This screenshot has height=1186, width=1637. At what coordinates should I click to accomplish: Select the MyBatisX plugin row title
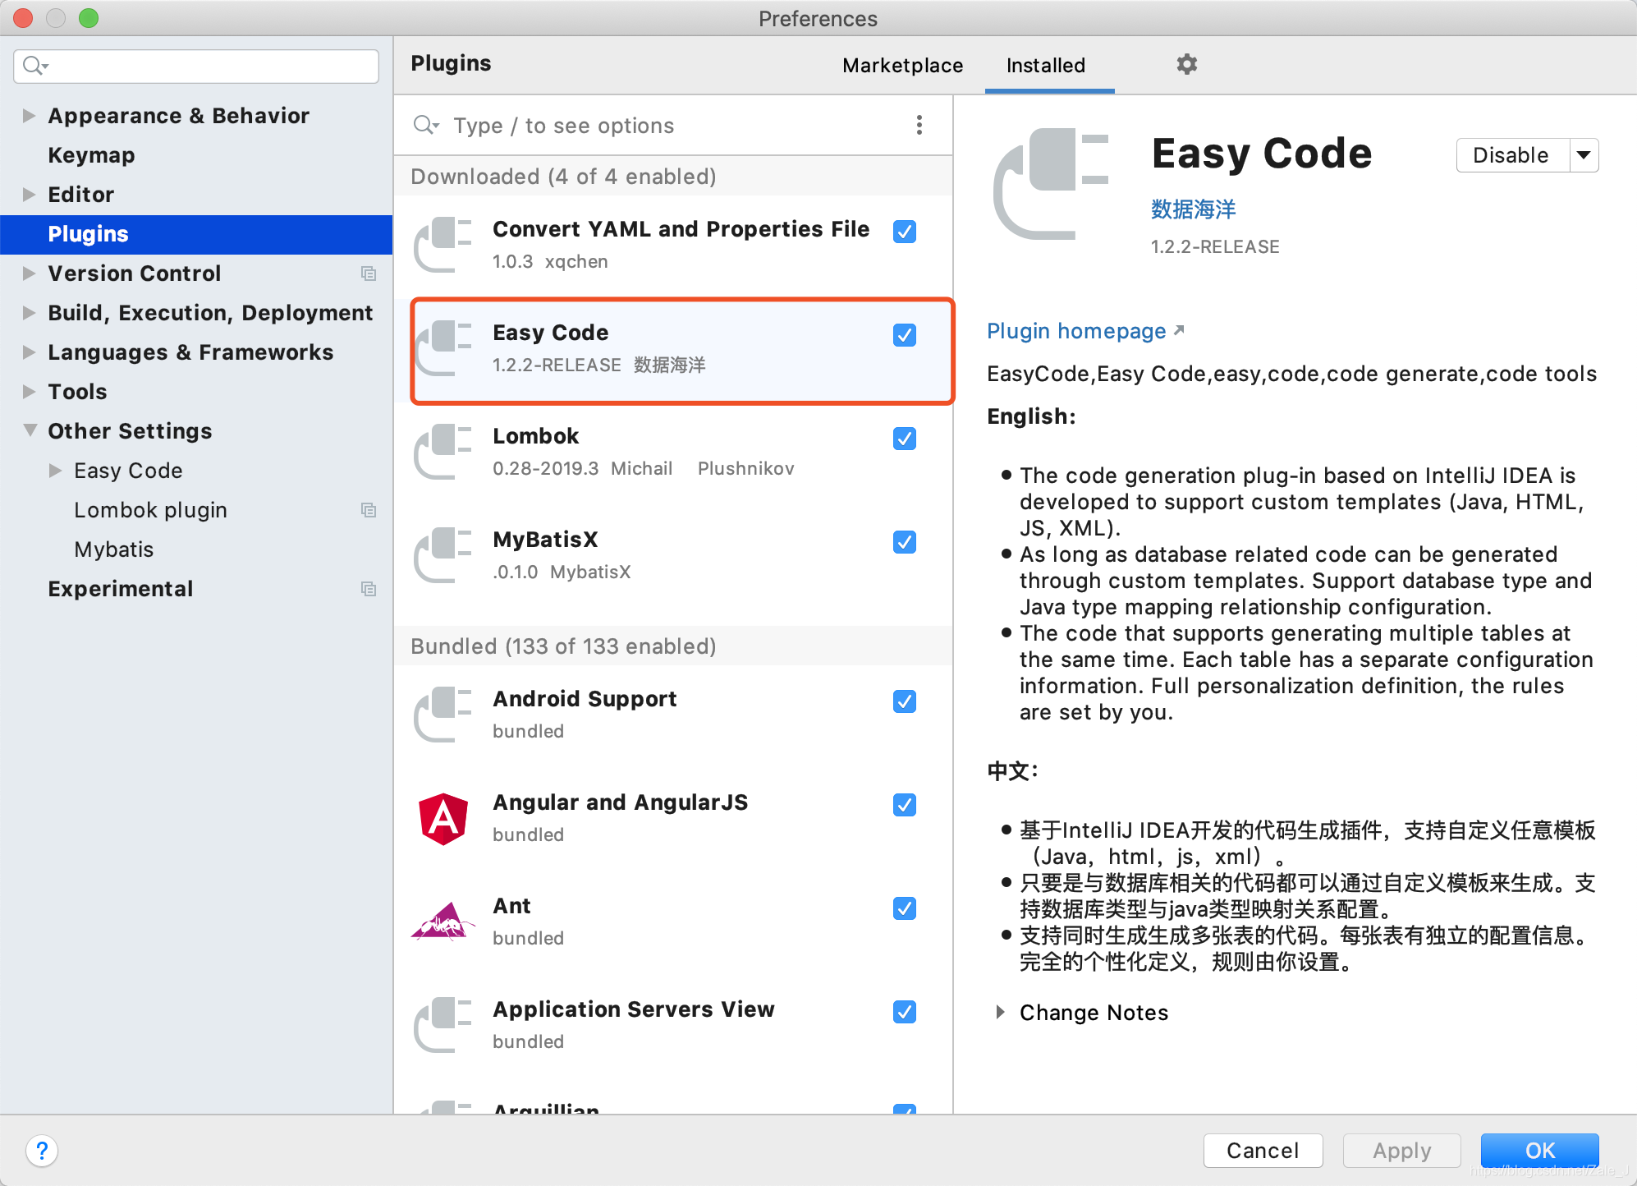click(x=545, y=540)
